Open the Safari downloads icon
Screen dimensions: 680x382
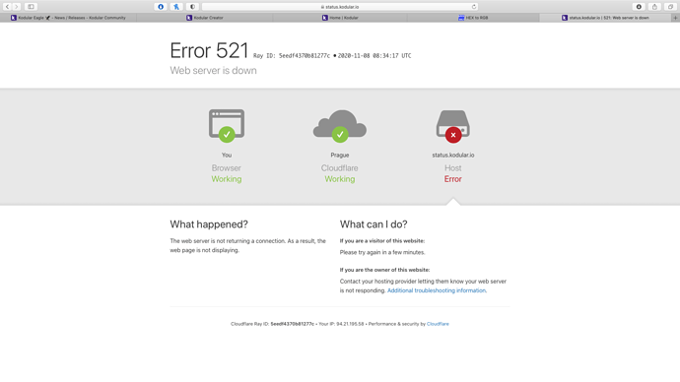click(639, 7)
